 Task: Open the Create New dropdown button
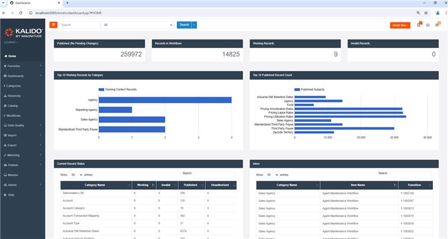400,25
